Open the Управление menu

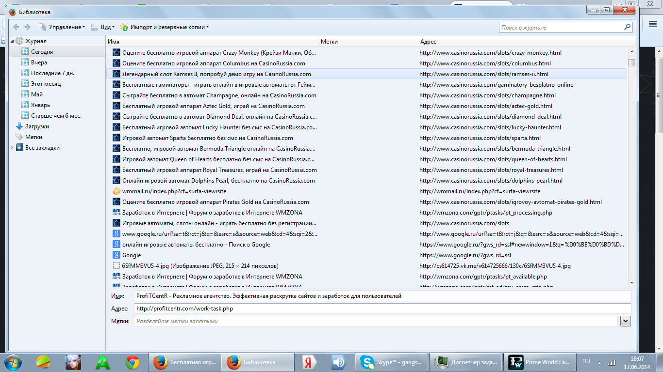click(62, 27)
